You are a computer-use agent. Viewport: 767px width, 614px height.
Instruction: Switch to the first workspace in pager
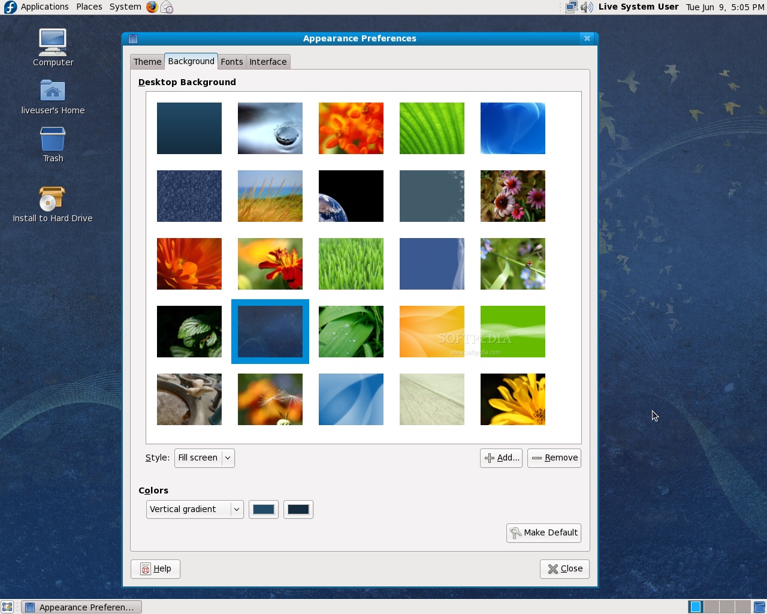pos(696,607)
